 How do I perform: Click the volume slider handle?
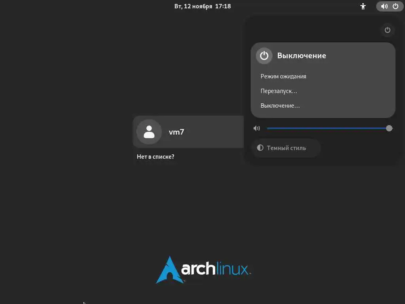(389, 129)
